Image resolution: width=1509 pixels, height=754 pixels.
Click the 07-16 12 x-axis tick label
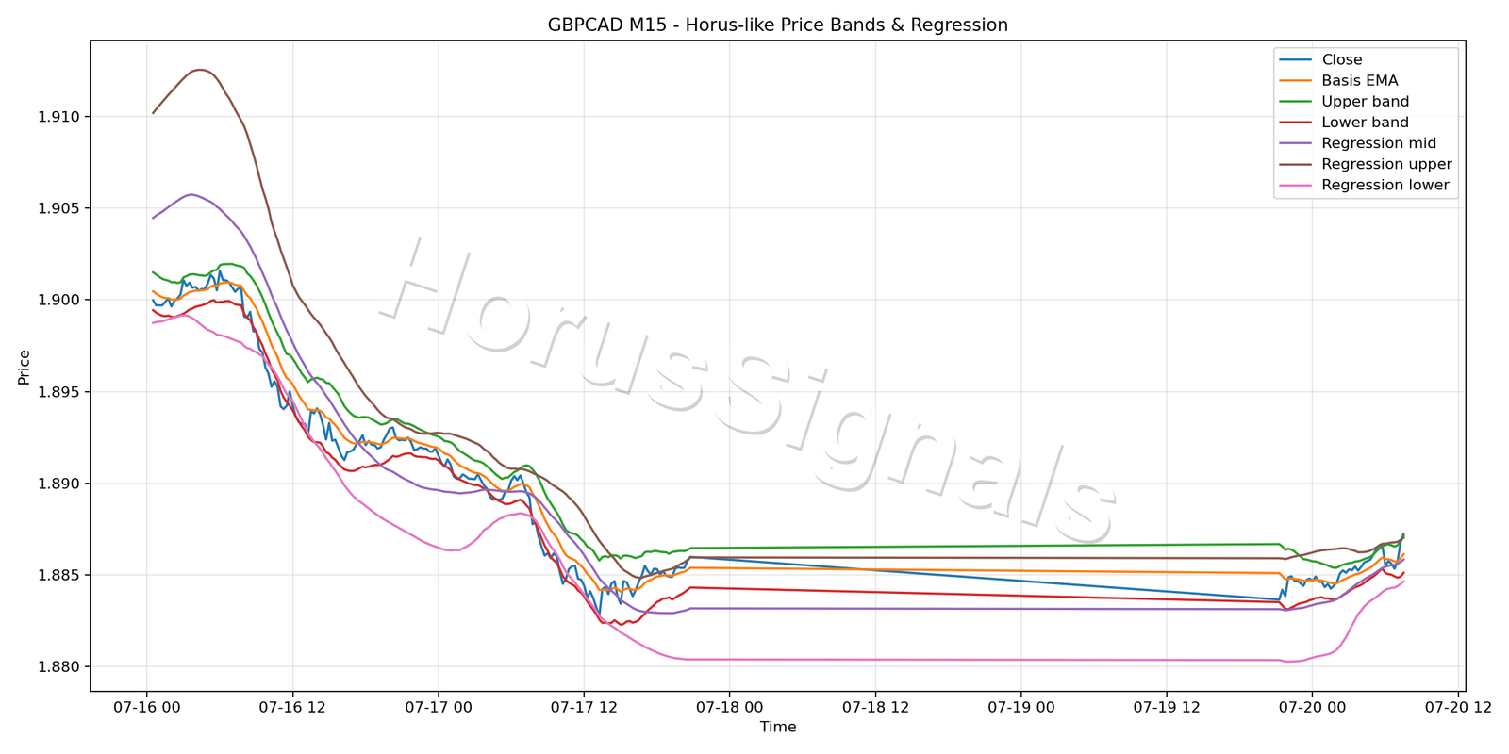(x=292, y=707)
